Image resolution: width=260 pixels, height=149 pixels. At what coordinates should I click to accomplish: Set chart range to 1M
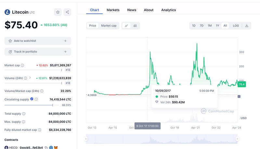tap(210, 26)
